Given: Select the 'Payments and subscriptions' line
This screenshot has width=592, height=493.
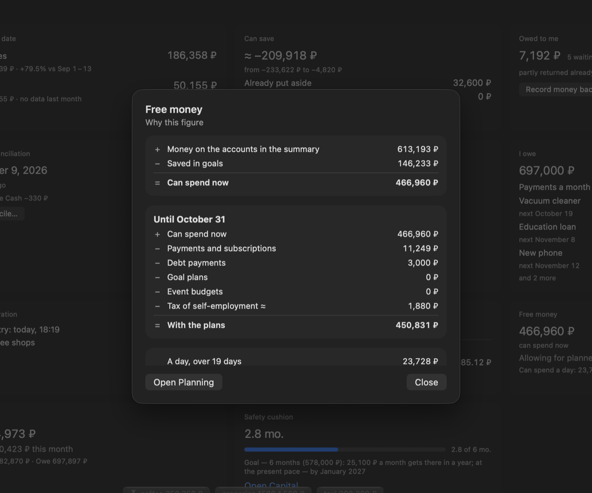Looking at the screenshot, I should click(296, 249).
